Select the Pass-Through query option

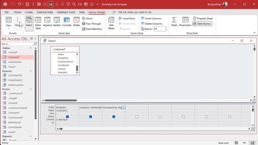[92, 24]
